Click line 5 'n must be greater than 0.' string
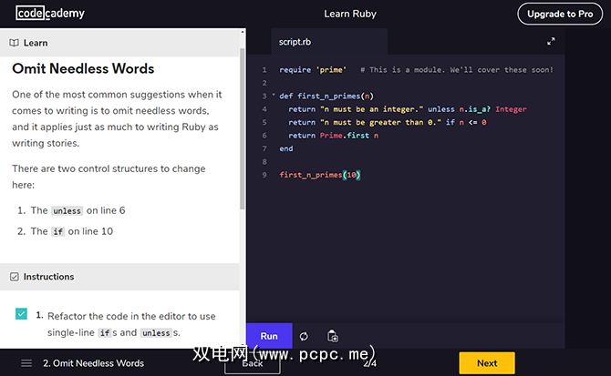The image size is (611, 376). coord(380,123)
